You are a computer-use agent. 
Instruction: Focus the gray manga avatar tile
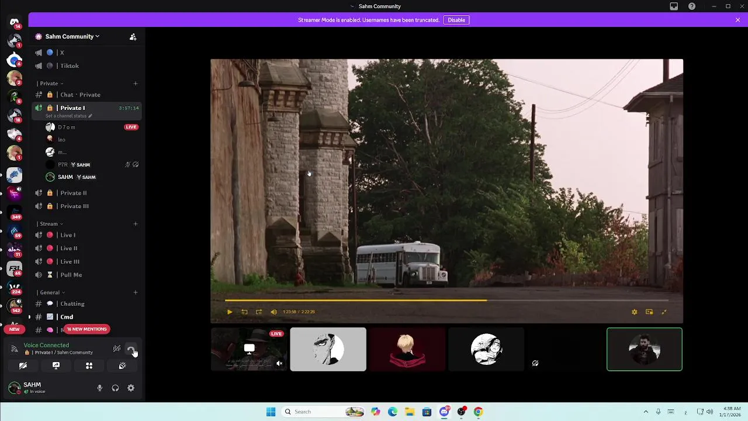(x=328, y=349)
